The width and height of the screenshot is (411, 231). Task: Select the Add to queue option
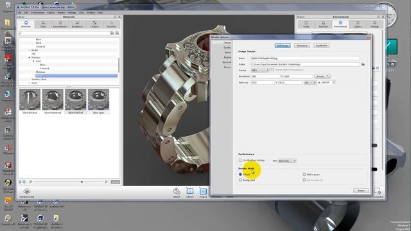click(304, 174)
